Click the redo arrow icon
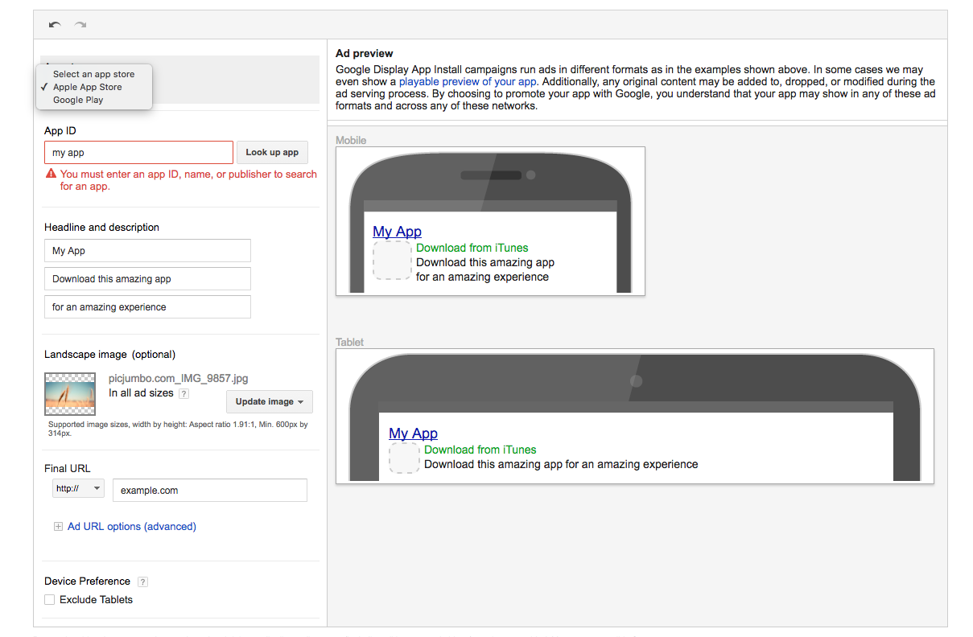 (80, 25)
